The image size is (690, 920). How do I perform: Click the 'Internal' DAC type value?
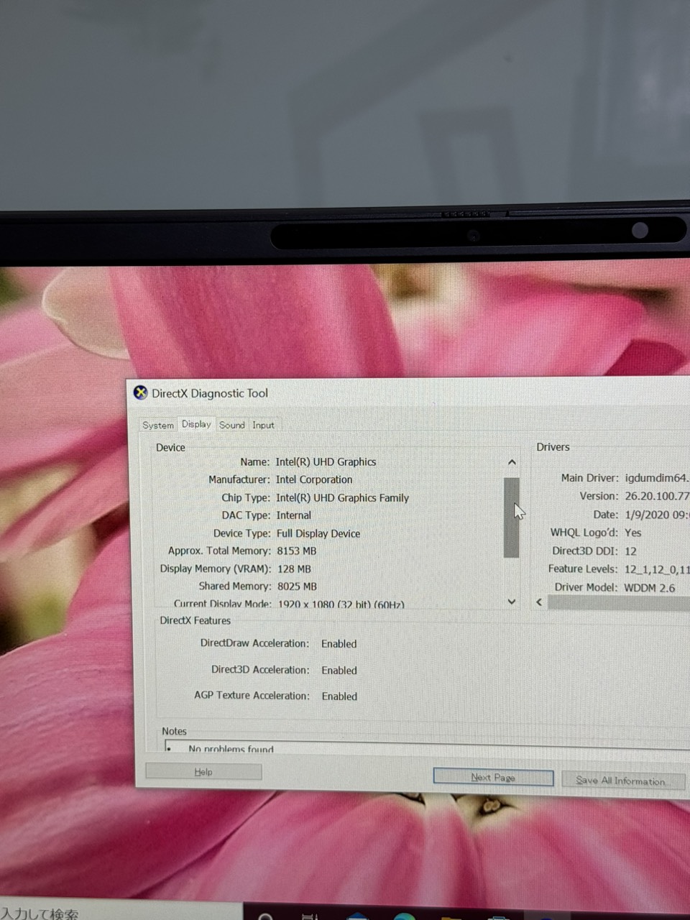coord(293,515)
